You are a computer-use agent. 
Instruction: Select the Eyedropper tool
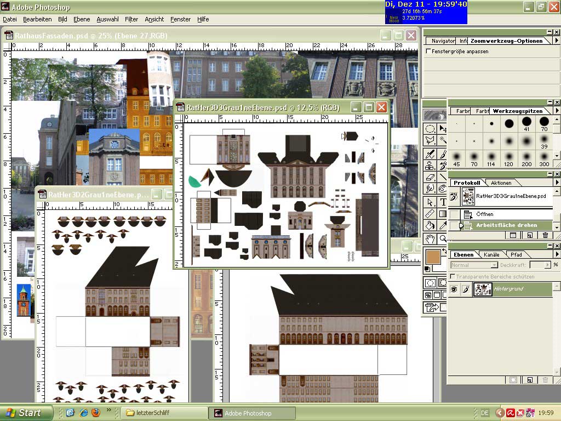coord(443,225)
